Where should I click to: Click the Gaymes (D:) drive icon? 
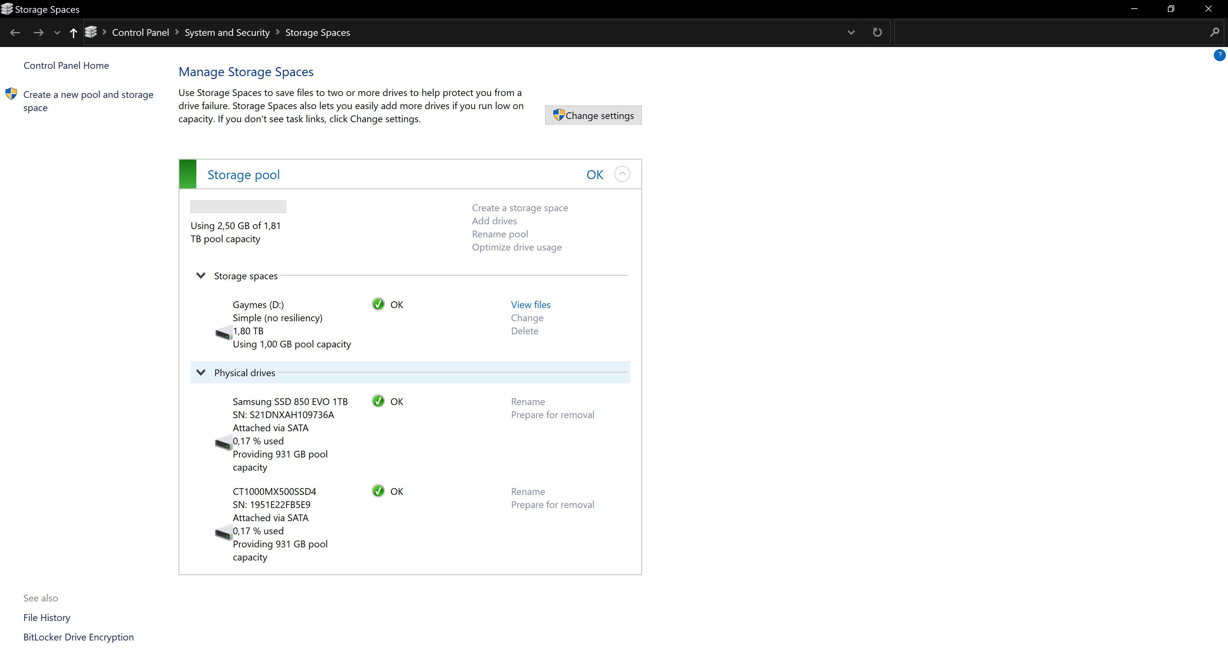click(223, 333)
